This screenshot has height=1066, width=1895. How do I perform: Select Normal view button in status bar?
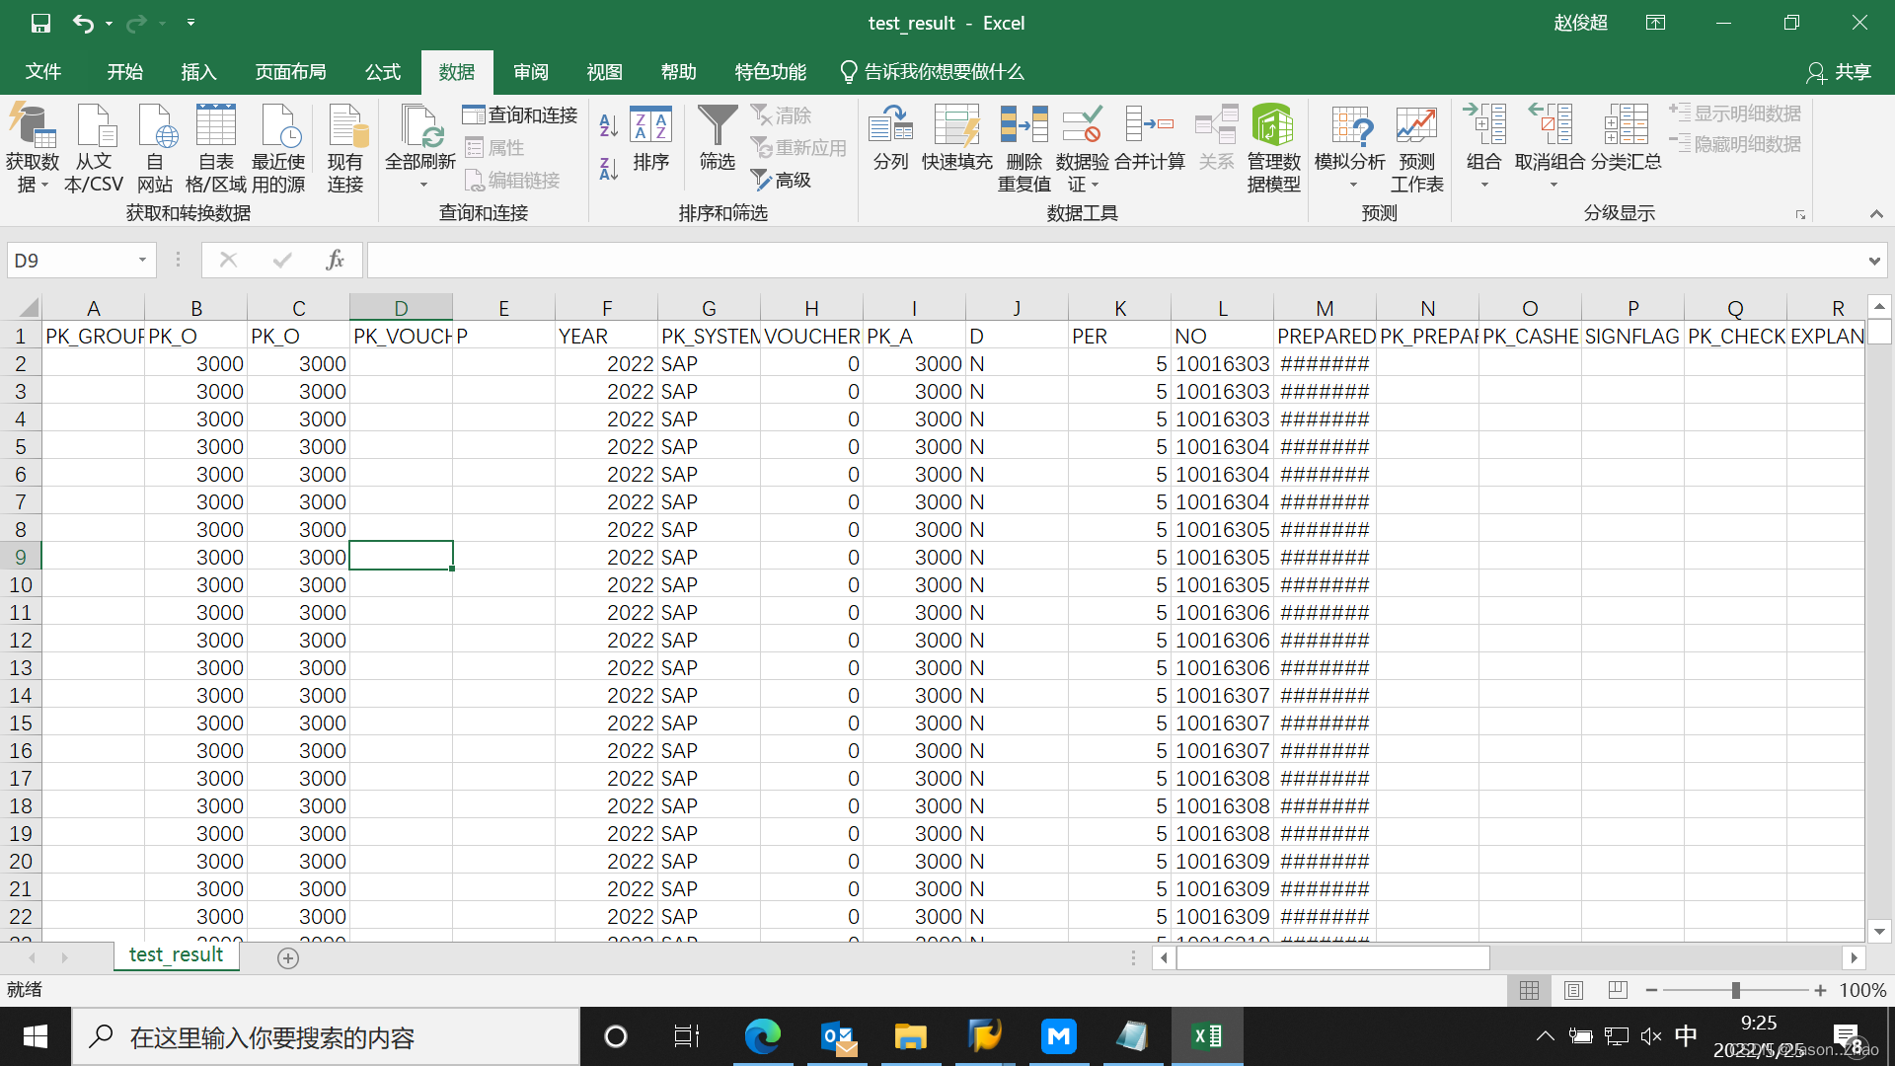pos(1529,990)
